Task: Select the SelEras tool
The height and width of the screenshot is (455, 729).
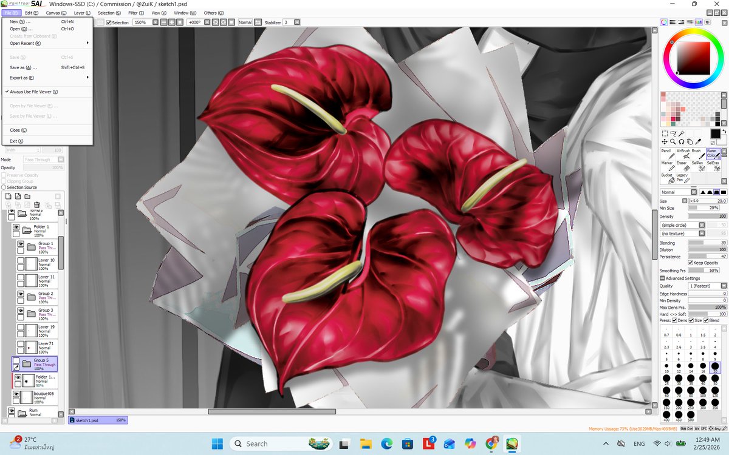Action: point(713,166)
